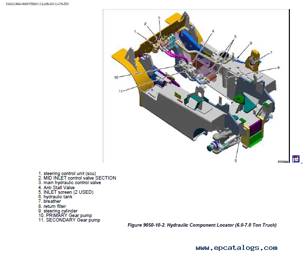
Task: Open the blue-bordered PDF link icon beside figure
Action: point(295,159)
